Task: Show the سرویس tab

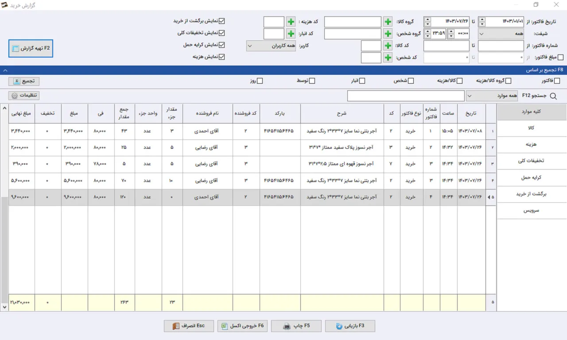Action: click(x=532, y=211)
